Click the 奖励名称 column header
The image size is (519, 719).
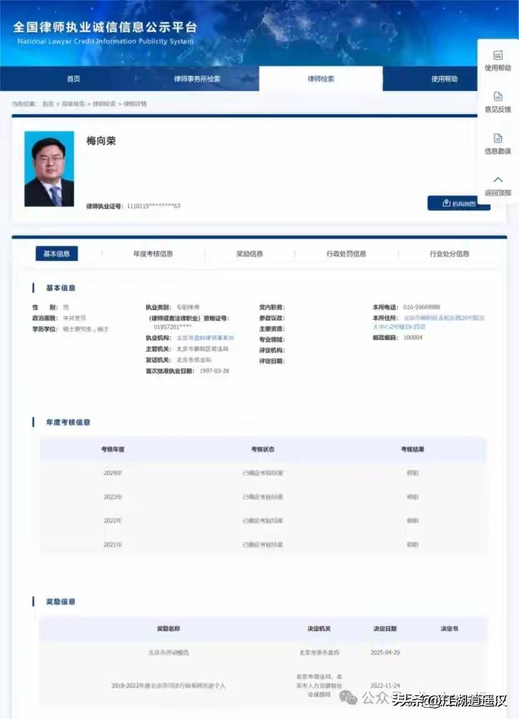point(168,628)
